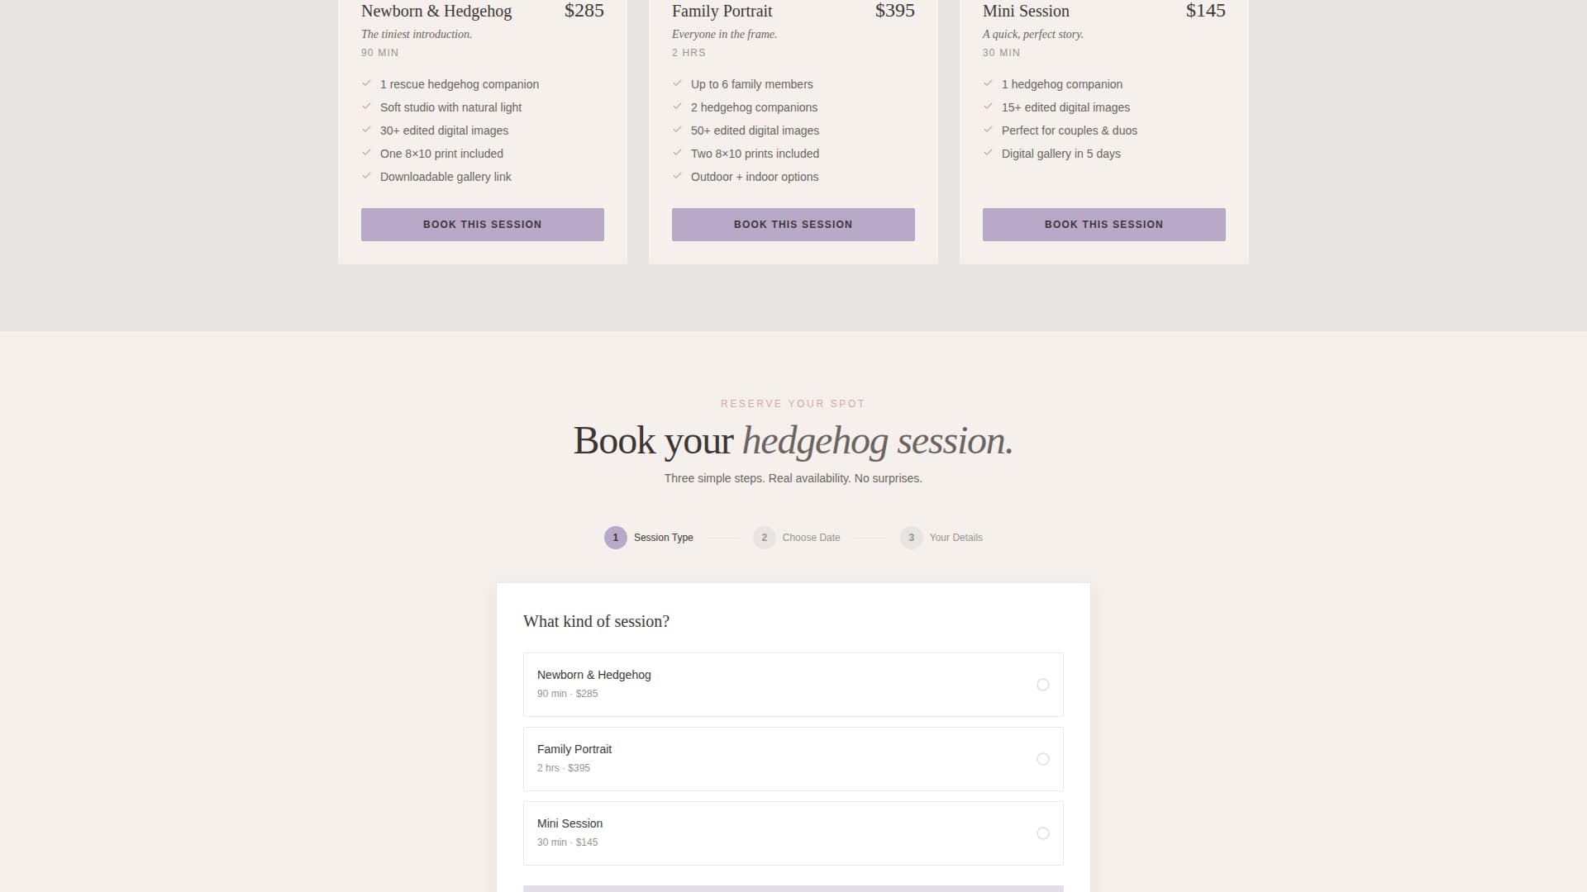The width and height of the screenshot is (1587, 892).
Task: Click the Session Type step label
Action: pos(663,538)
